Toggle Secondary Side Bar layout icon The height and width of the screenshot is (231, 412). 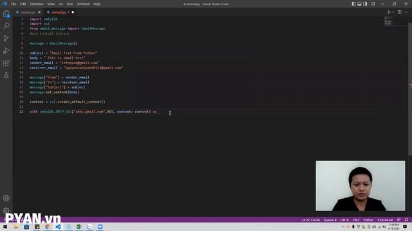pos(365,4)
